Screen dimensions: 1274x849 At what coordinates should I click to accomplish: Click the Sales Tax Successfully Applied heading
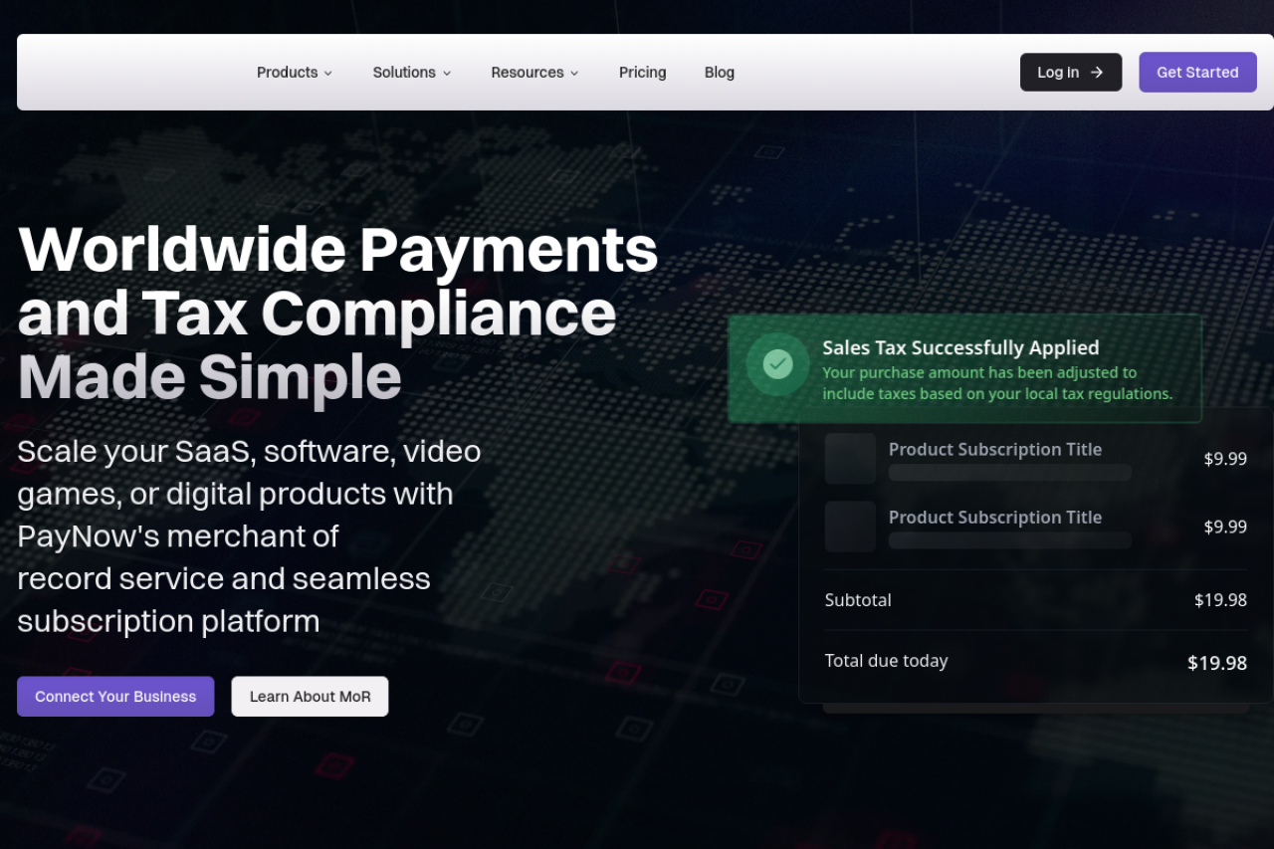960,347
